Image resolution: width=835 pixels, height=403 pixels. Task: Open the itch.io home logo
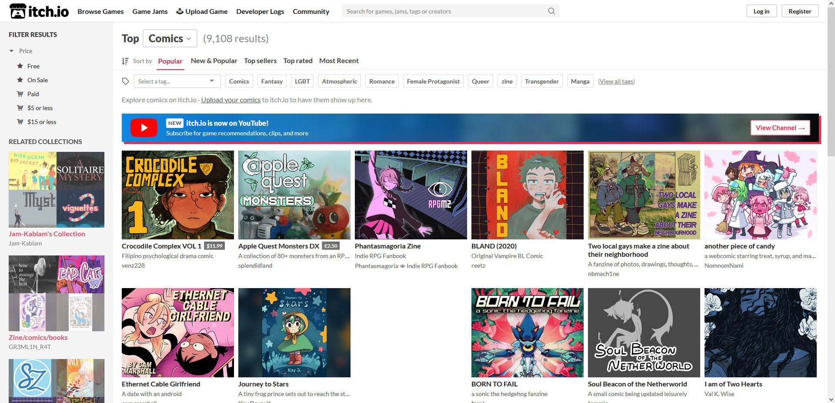coord(39,11)
